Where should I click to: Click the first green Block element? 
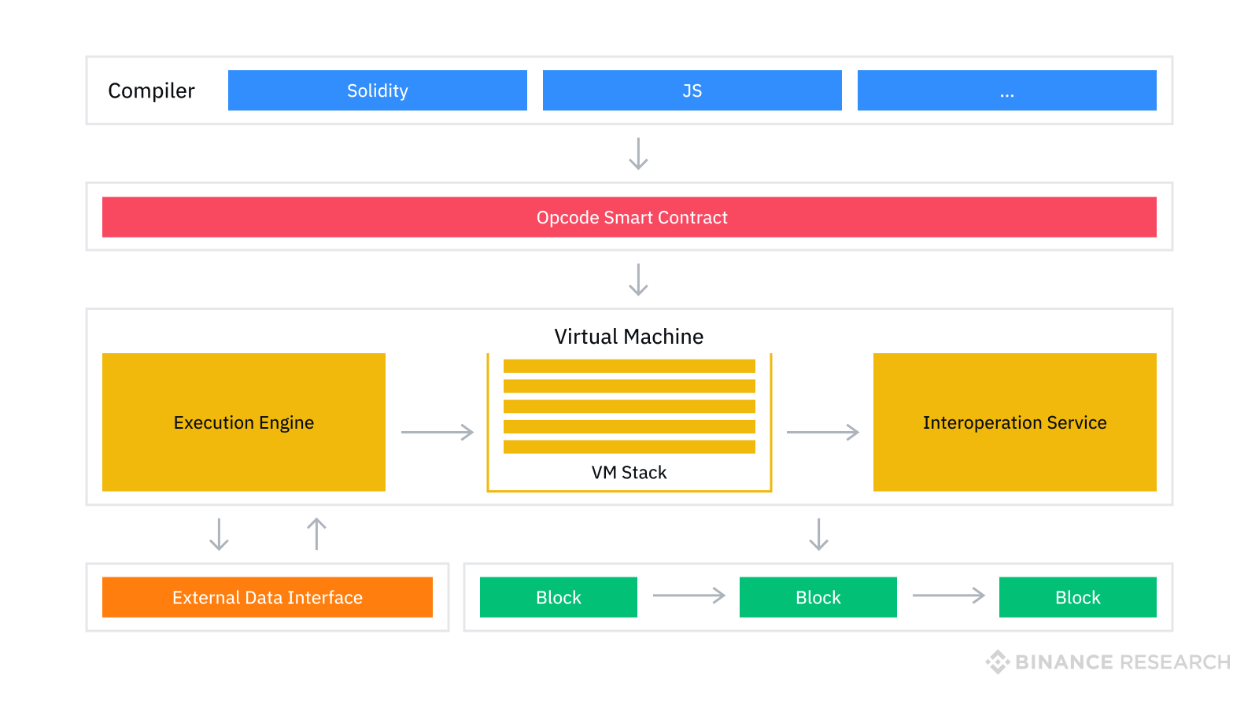(x=558, y=597)
